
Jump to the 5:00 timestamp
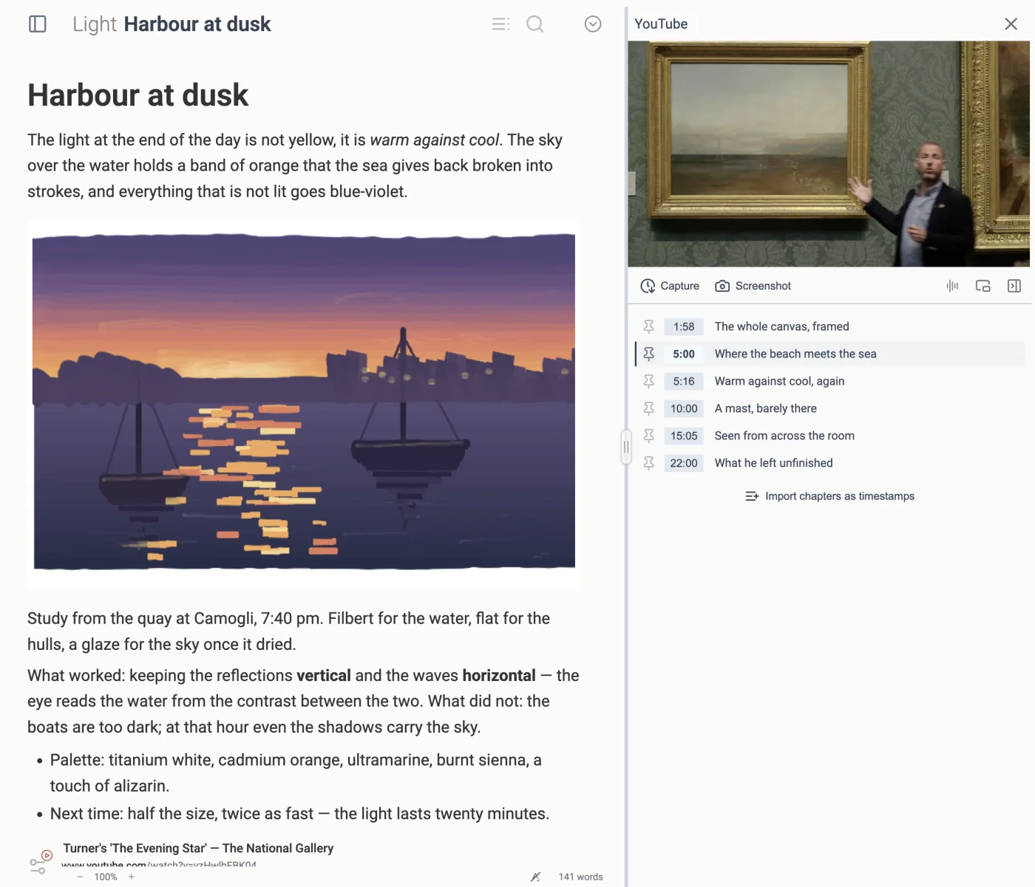coord(684,354)
